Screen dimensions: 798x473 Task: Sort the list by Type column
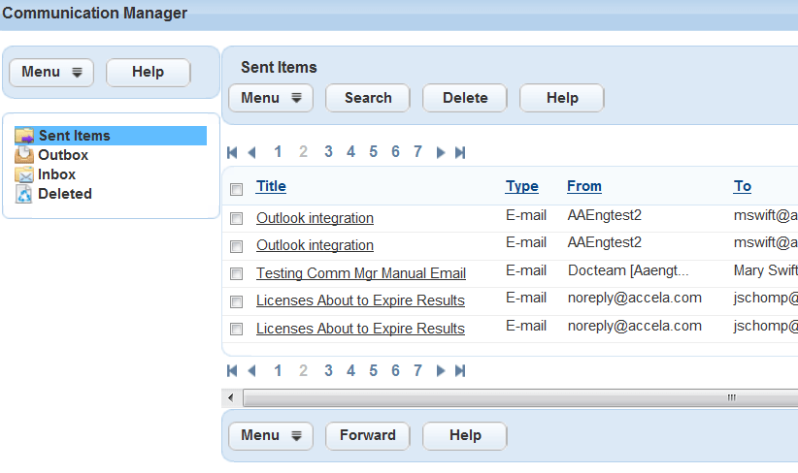click(x=521, y=186)
